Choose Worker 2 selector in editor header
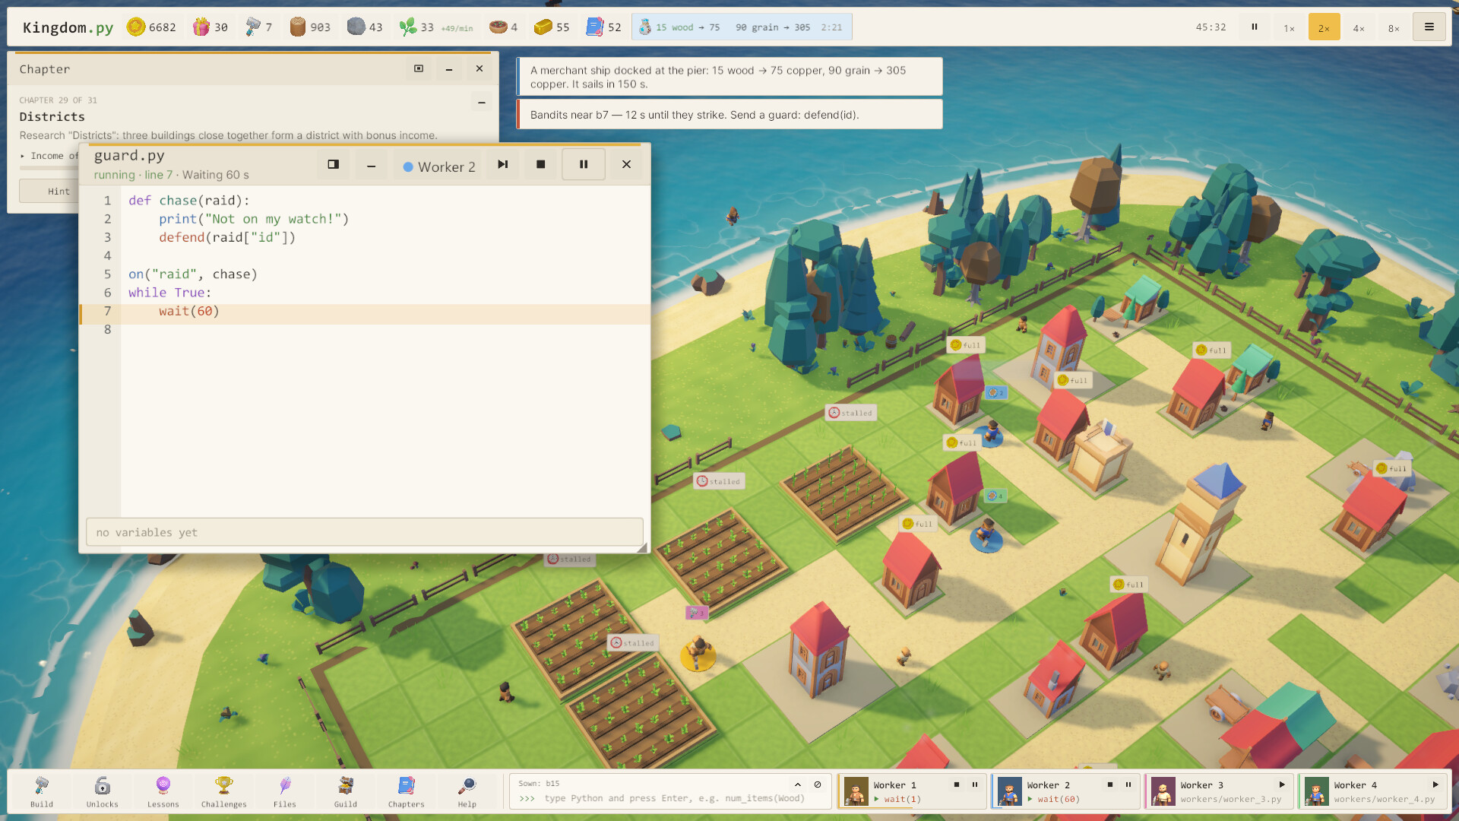This screenshot has height=821, width=1459. [x=439, y=166]
